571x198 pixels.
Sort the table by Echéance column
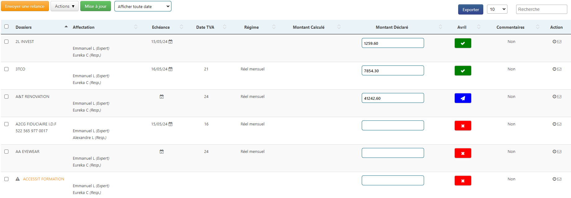tap(161, 27)
